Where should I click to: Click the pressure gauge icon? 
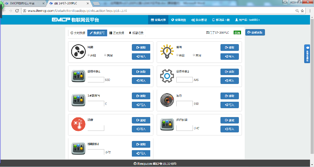[x=167, y=100]
